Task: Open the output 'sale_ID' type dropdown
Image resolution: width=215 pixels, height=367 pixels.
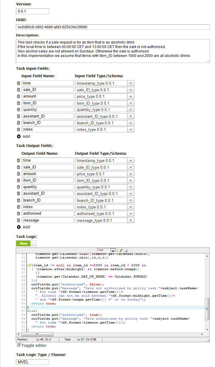Action: [131, 167]
